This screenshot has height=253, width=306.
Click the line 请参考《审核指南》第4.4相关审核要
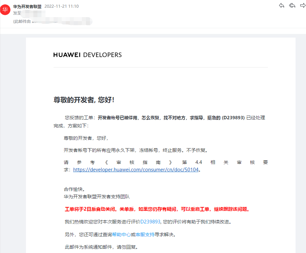click(x=166, y=162)
